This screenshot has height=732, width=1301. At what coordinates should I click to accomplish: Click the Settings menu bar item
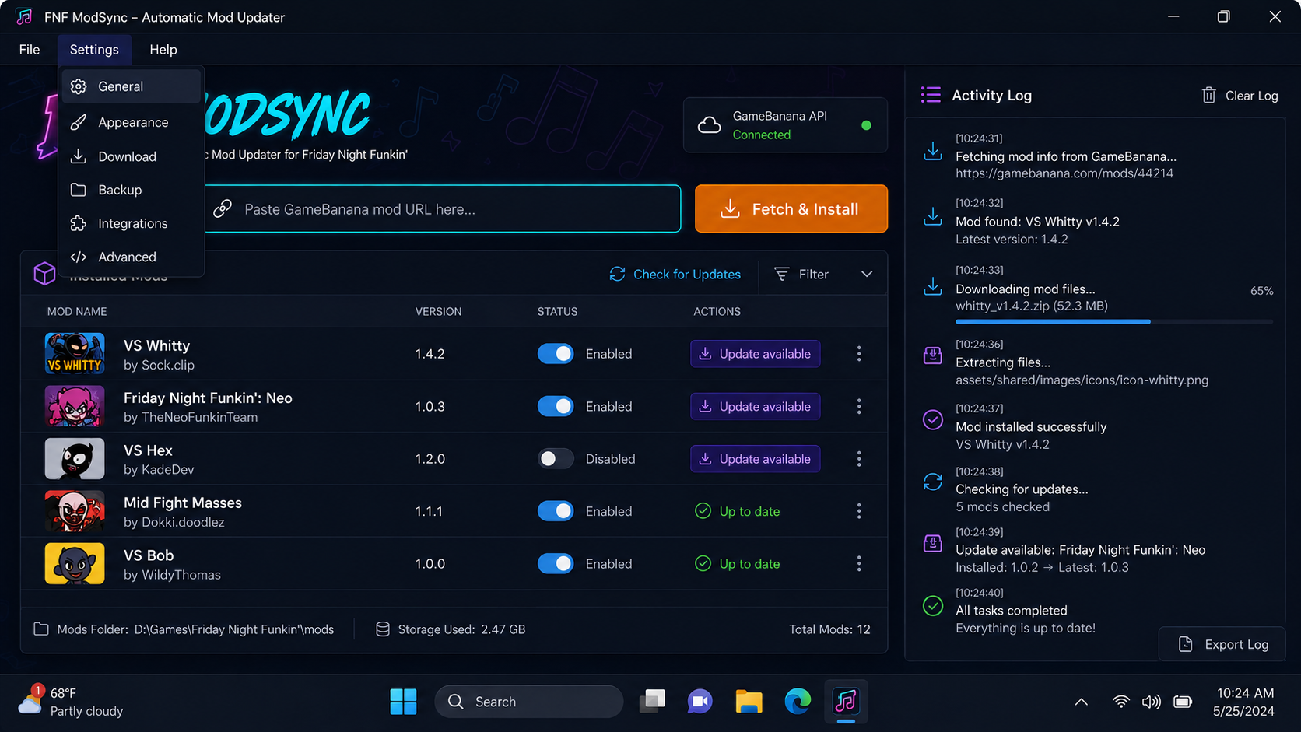94,49
